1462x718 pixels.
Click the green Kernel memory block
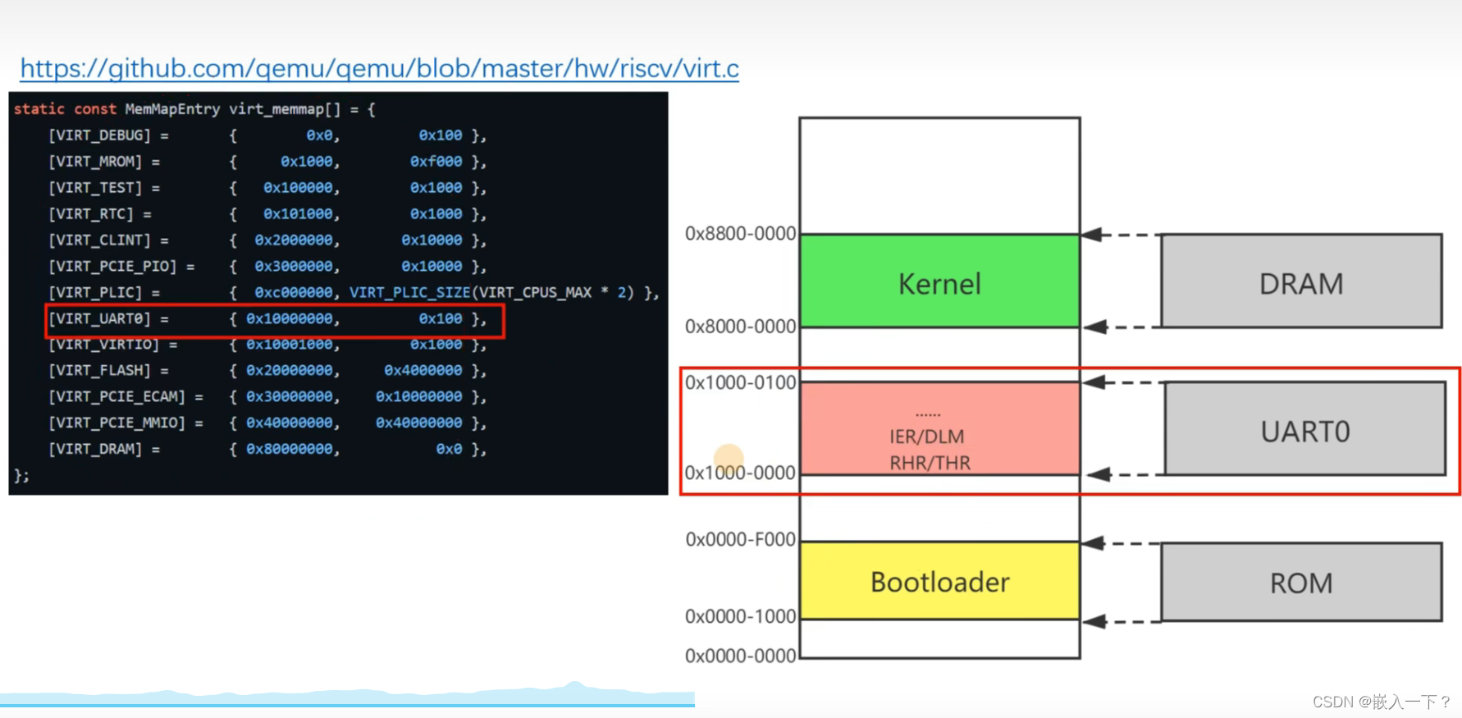click(x=939, y=281)
